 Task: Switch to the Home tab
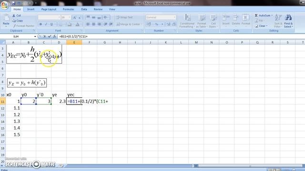[x=17, y=9]
